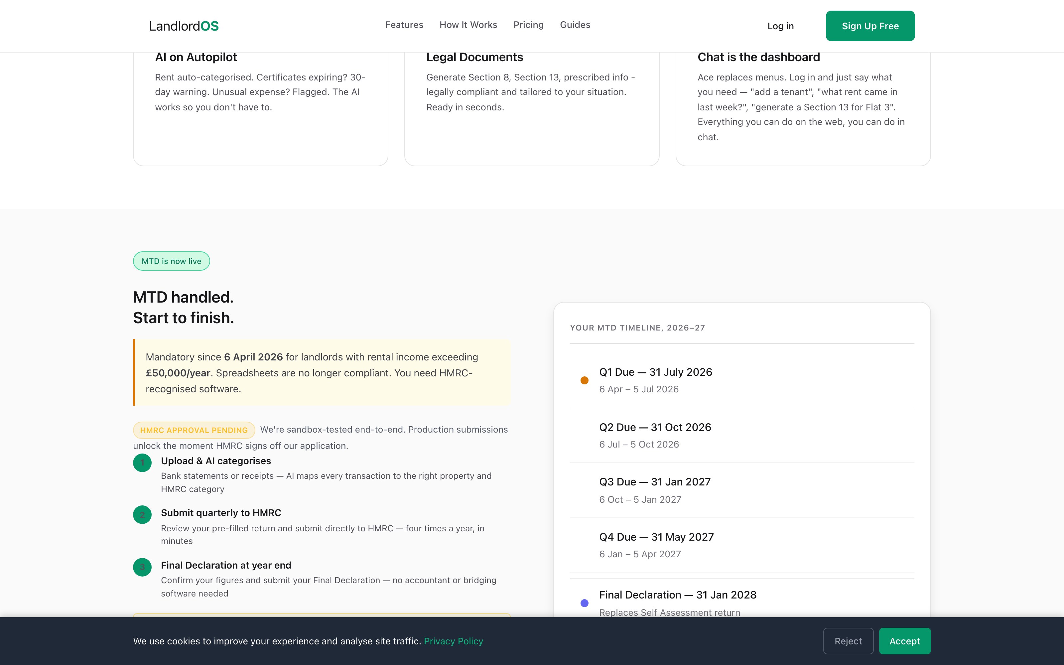Click Final Declaration at year end title
This screenshot has height=665, width=1064.
pyautogui.click(x=226, y=565)
